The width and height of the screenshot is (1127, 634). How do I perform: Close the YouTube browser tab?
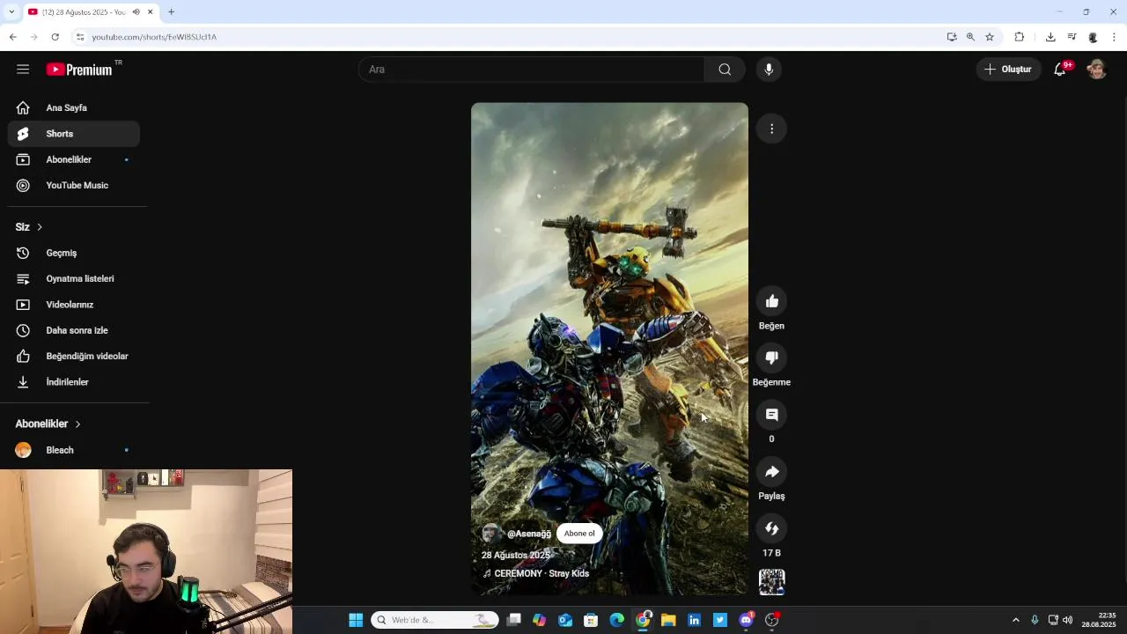151,12
